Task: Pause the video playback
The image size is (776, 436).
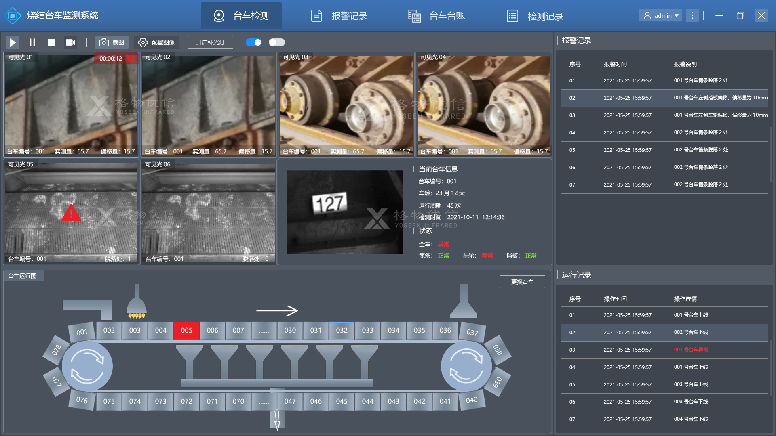Action: coord(32,42)
